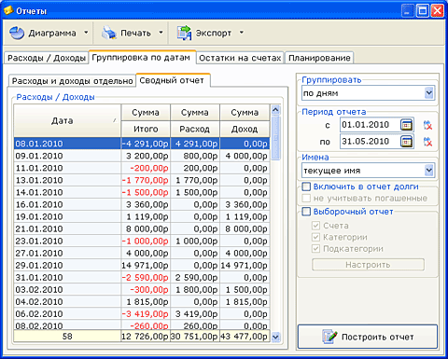Image resolution: width=448 pixels, height=359 pixels.
Task: Click the footer total 30 751,00р
Action: pos(195,337)
